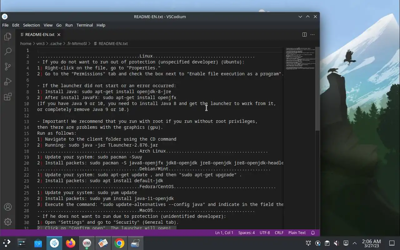400x250 pixels.
Task: Open the virtual machine manager taskbar icon
Action: tap(87, 243)
